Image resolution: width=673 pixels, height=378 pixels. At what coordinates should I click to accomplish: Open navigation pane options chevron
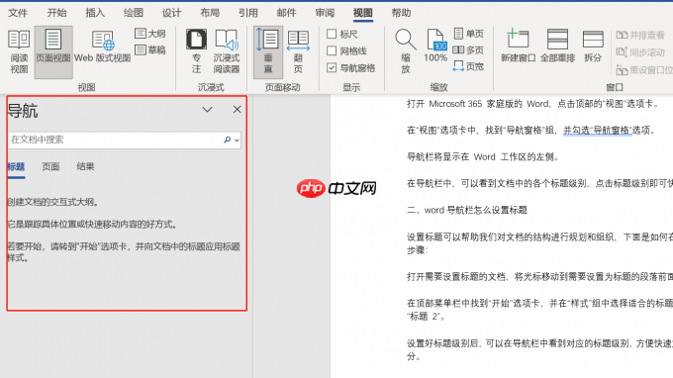(207, 110)
